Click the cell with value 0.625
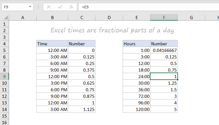Viewport: 219px width, 125px height. tap(82, 83)
